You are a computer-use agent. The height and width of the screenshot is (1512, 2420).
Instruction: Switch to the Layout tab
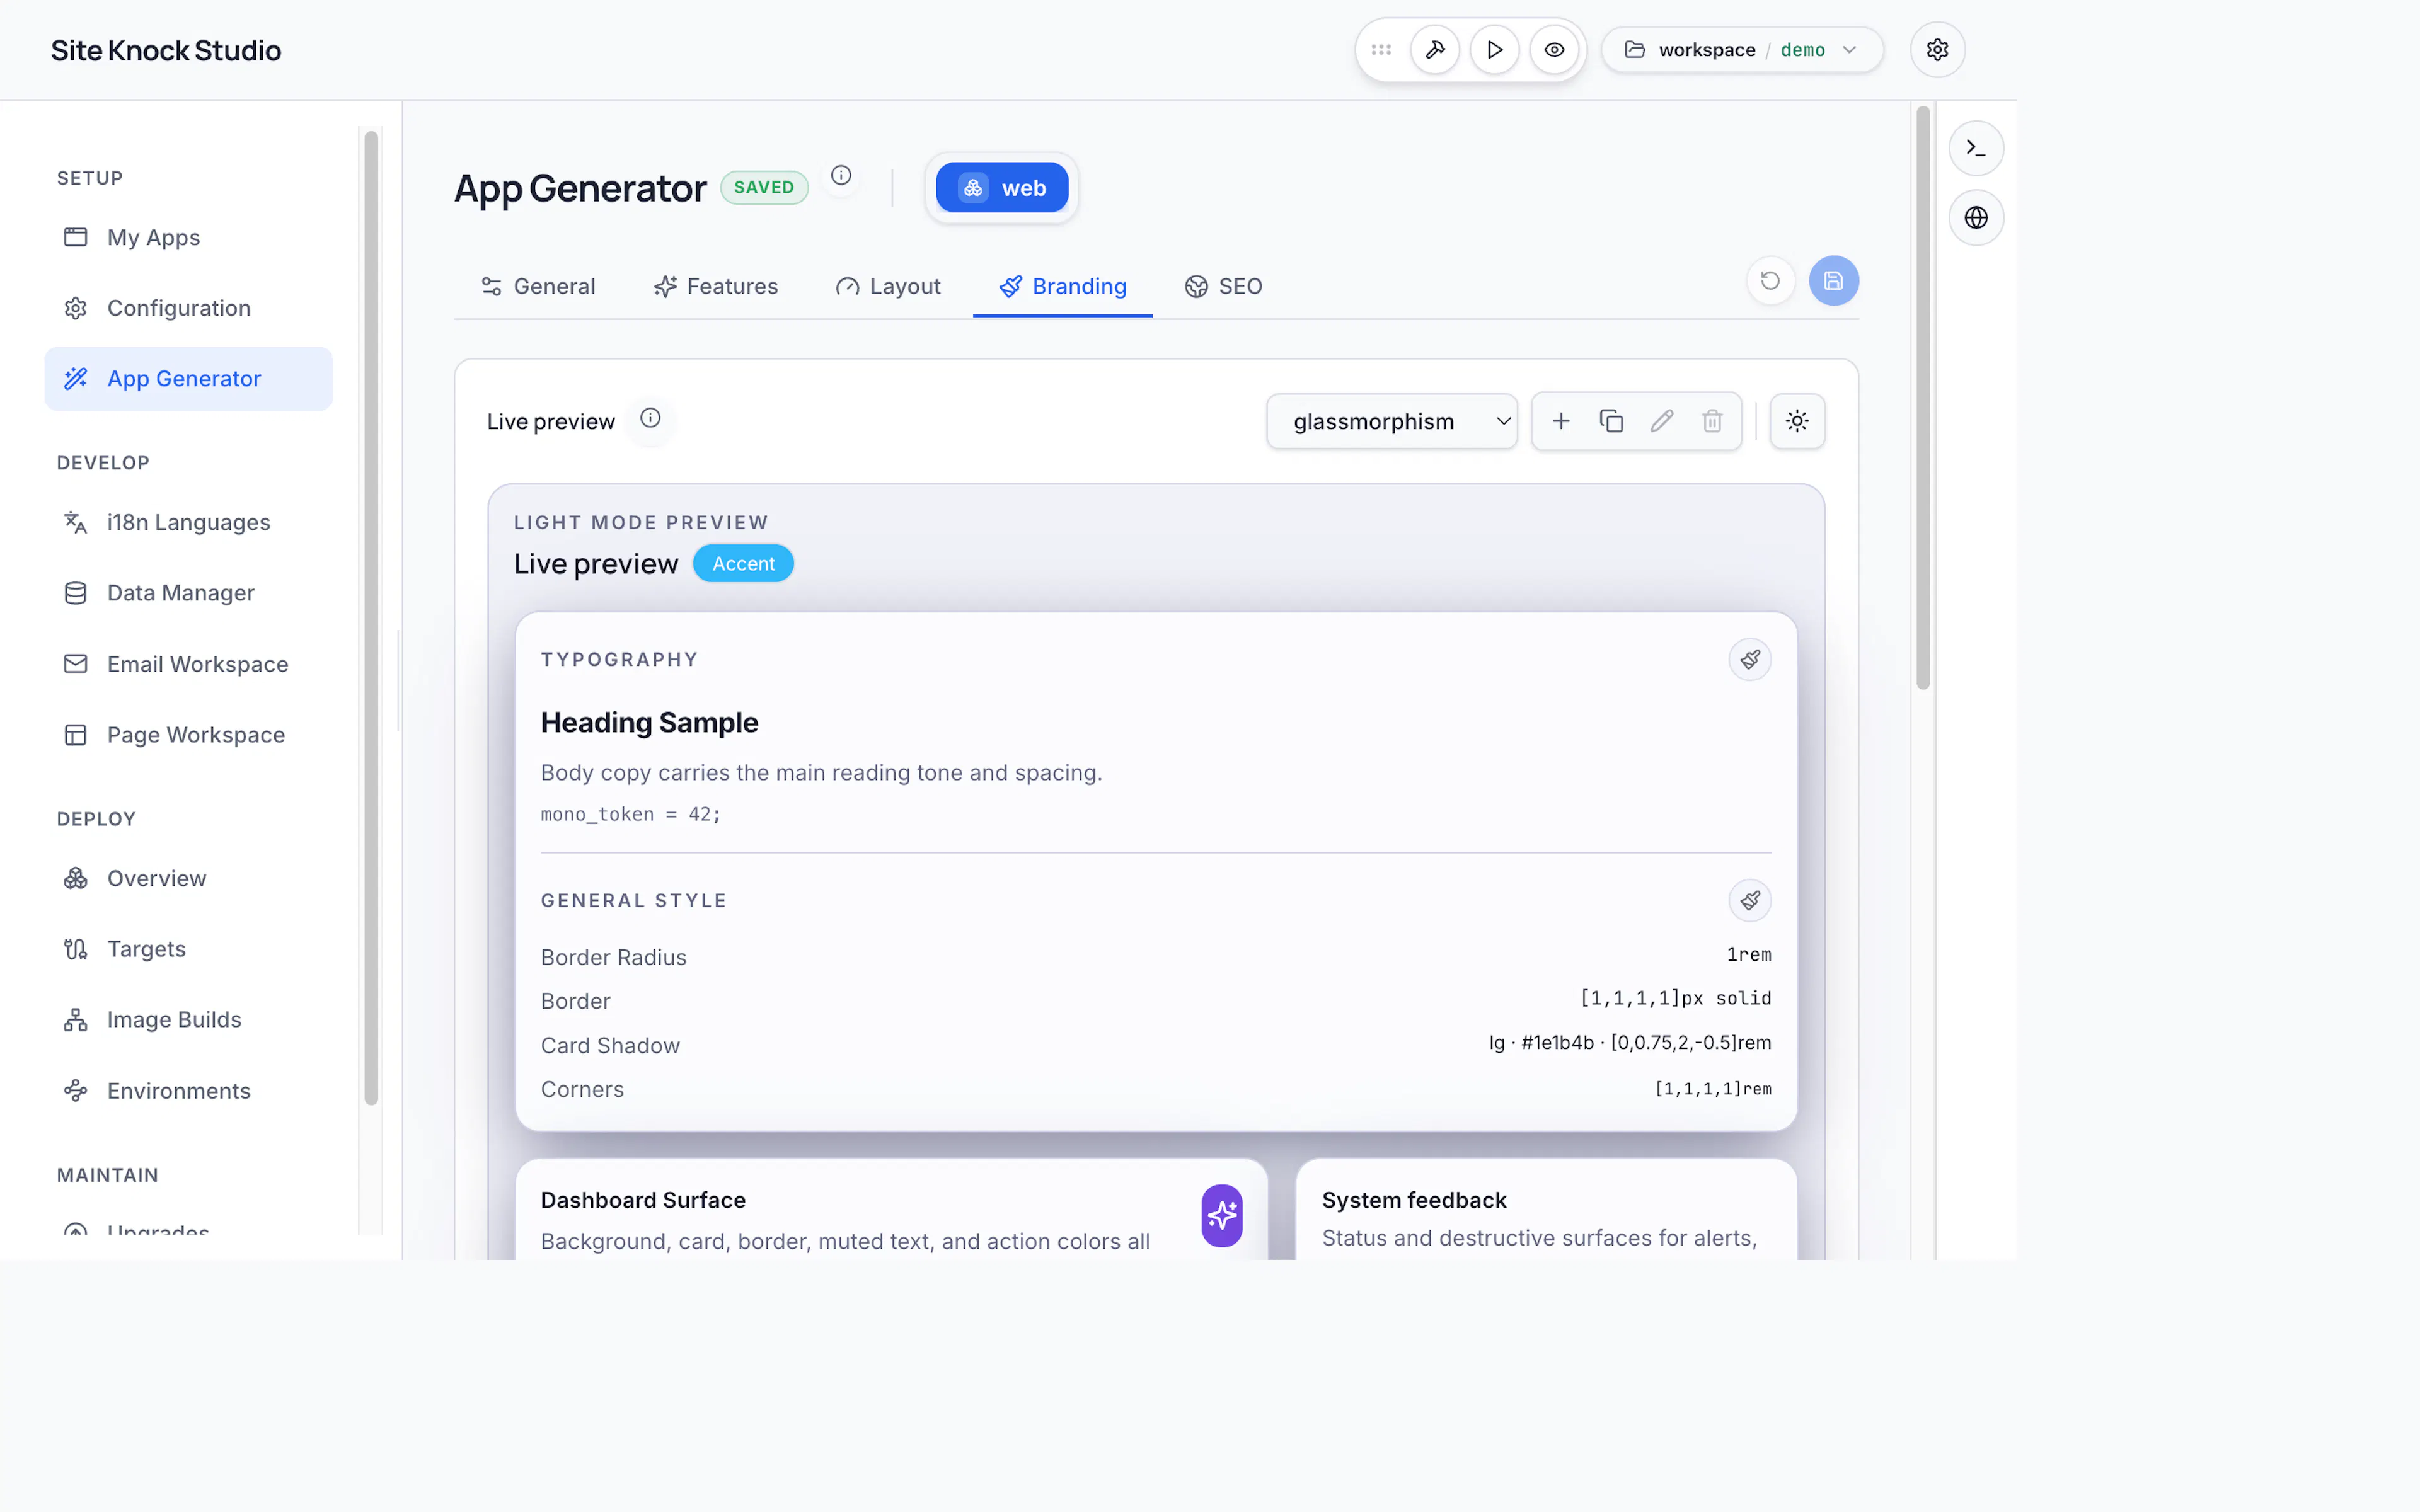click(x=889, y=287)
